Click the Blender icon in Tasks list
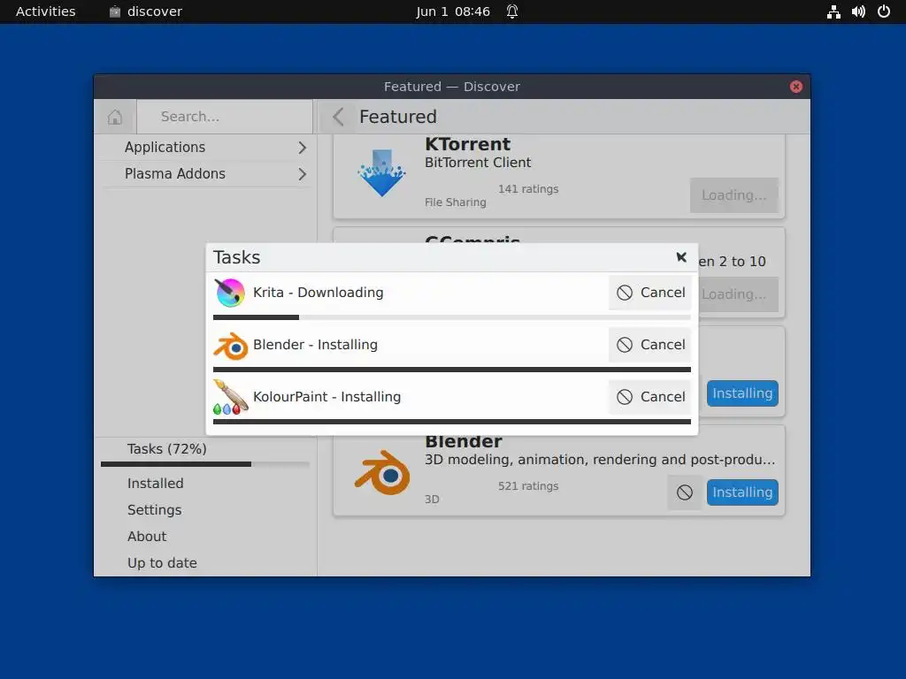This screenshot has width=906, height=679. (x=231, y=346)
